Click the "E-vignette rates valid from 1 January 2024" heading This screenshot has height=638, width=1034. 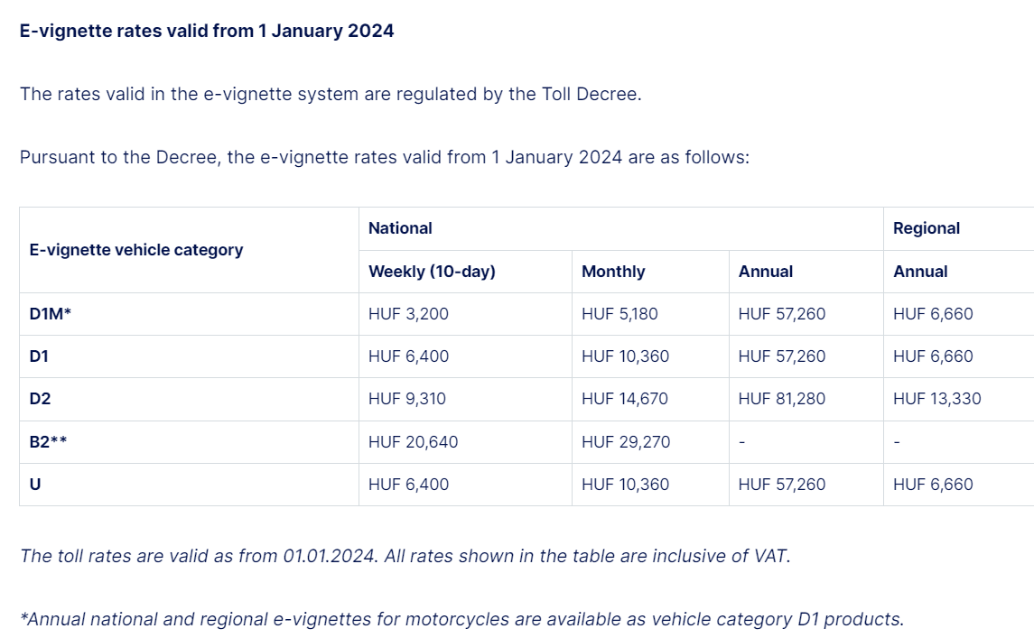click(x=207, y=31)
